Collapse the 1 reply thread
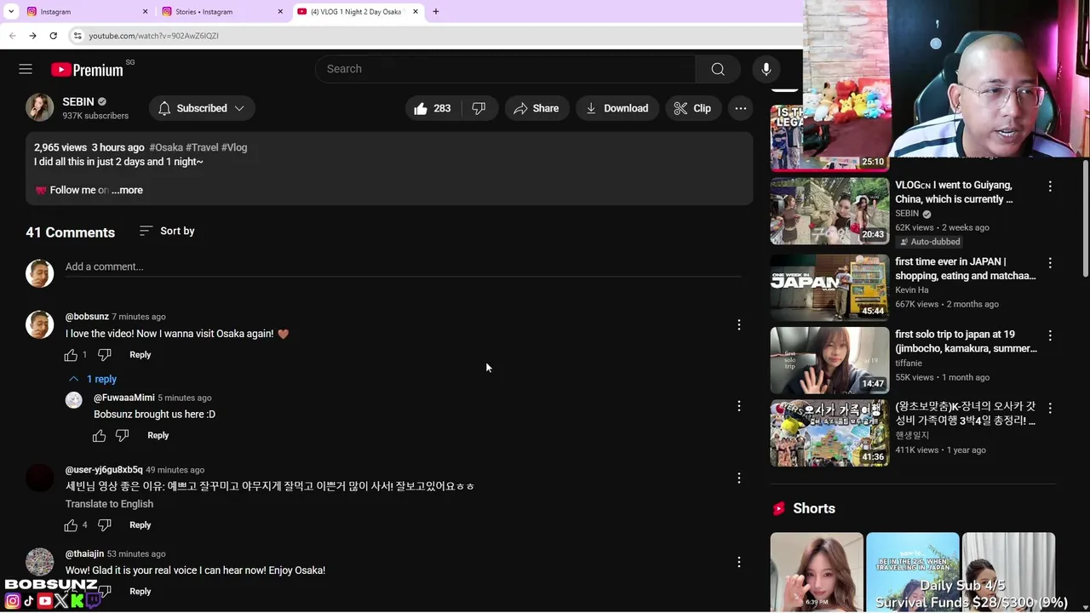 click(x=92, y=379)
